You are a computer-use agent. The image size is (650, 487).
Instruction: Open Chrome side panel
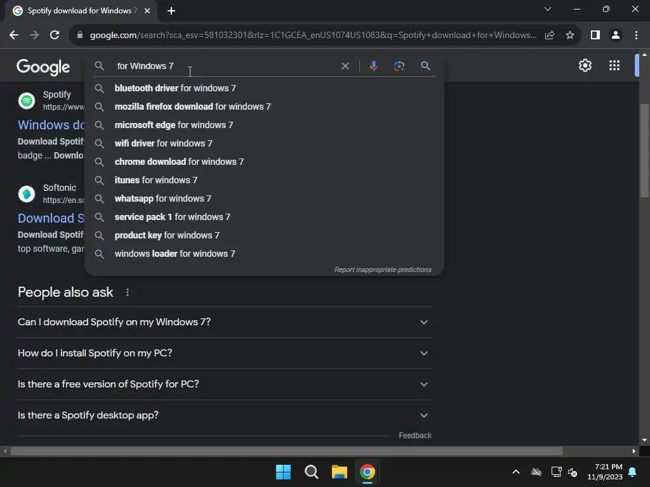[x=595, y=36]
